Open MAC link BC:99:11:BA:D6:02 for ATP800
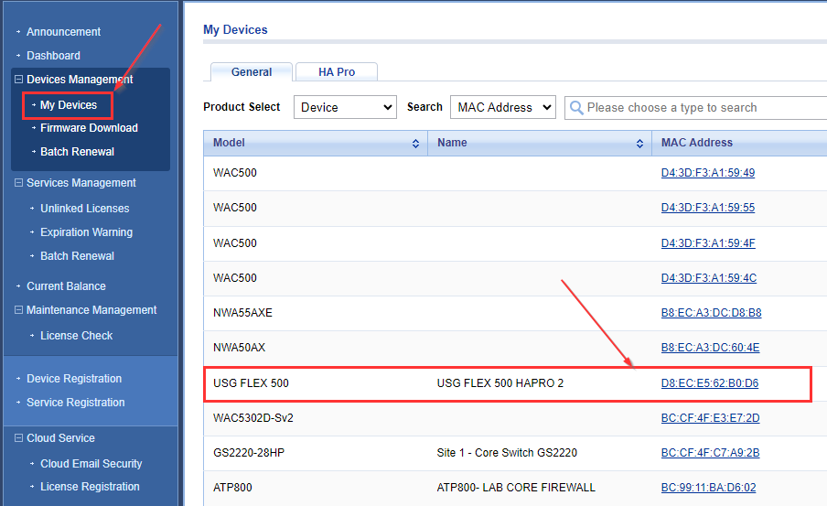 tap(708, 488)
